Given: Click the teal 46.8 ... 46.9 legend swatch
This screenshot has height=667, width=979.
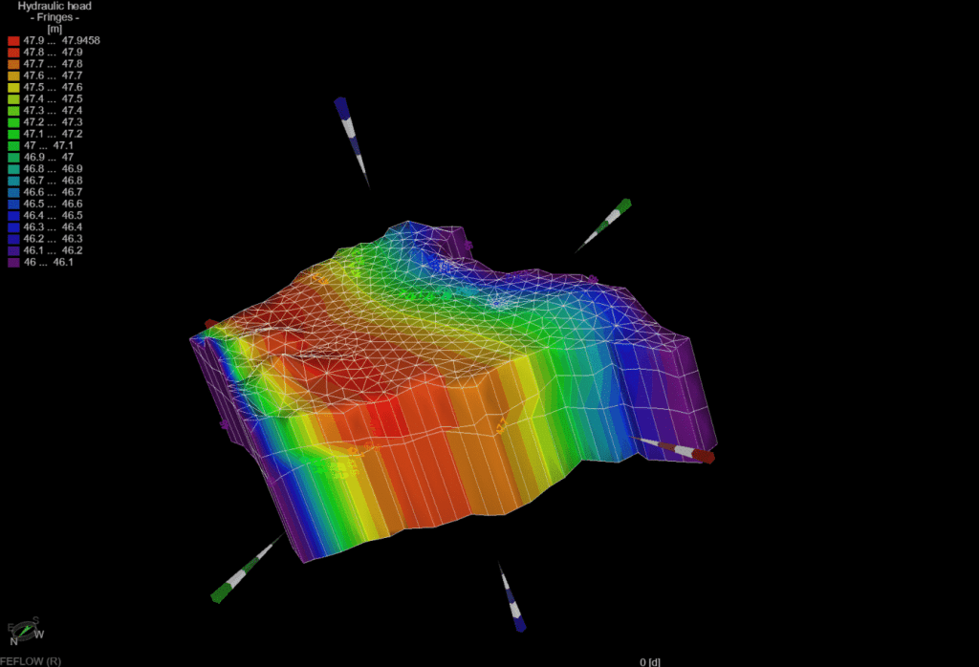Looking at the screenshot, I should click(x=13, y=168).
